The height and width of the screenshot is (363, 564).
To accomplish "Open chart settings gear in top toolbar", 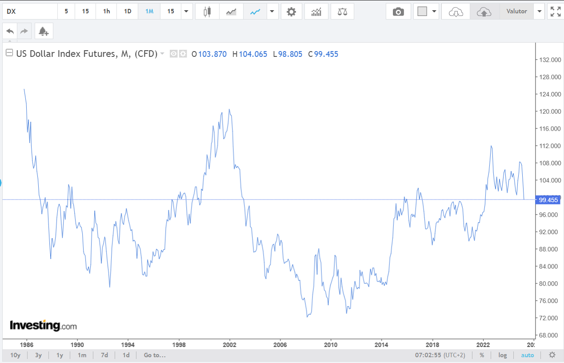I will (x=291, y=12).
